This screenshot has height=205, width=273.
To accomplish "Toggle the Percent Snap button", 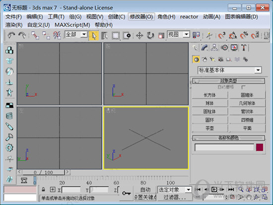I will (x=244, y=35).
